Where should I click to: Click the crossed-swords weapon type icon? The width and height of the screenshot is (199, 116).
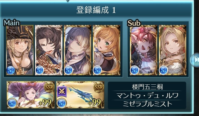point(62,91)
